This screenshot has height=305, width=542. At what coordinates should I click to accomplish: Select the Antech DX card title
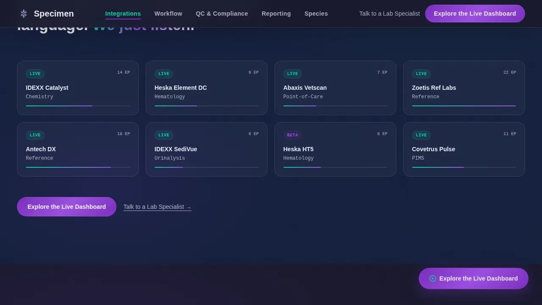[41, 149]
